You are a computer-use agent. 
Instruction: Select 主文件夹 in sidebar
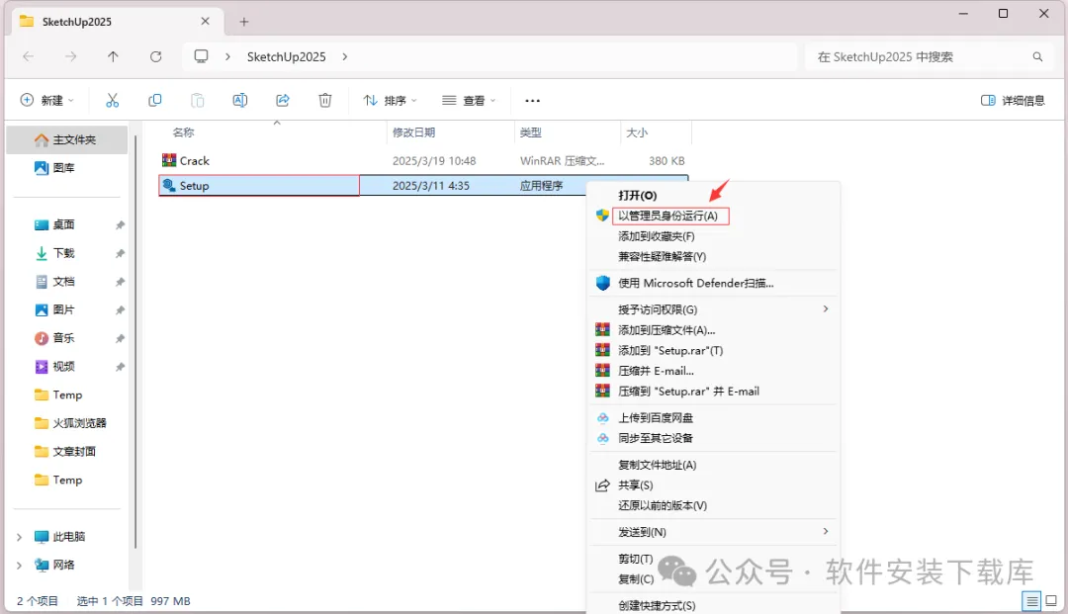pos(67,139)
